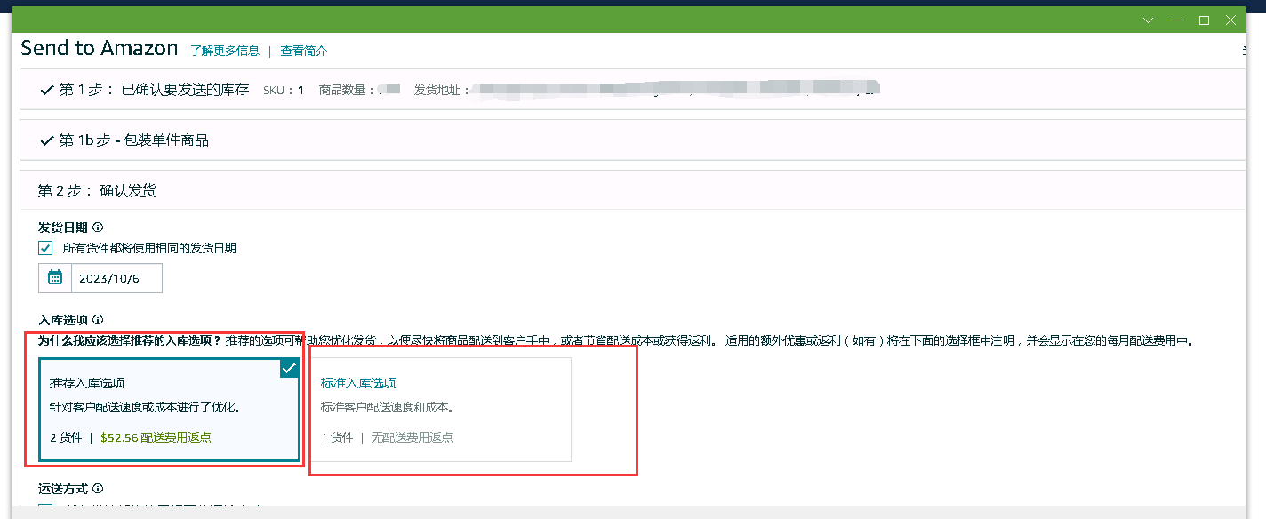Click info icon next to 入库选项
The height and width of the screenshot is (519, 1266).
pos(98,320)
